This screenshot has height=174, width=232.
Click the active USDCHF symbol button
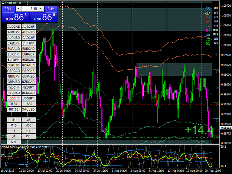point(14,98)
